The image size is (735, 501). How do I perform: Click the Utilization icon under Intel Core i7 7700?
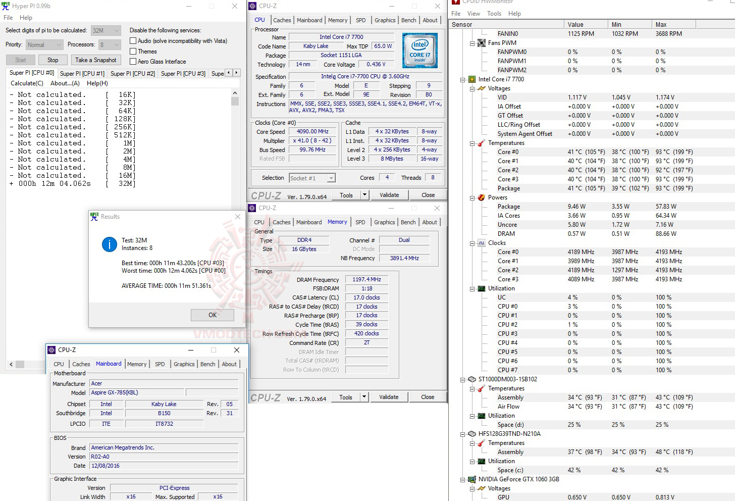tap(481, 288)
